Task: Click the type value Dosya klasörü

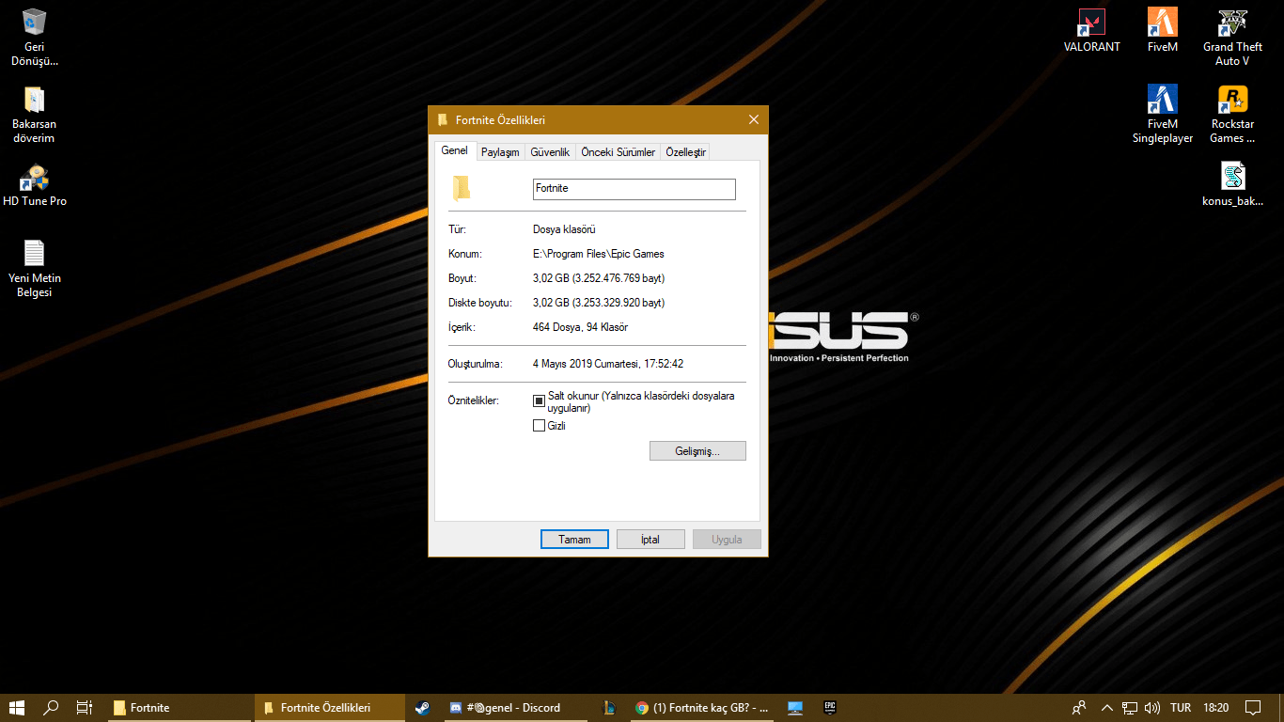Action: coord(564,229)
